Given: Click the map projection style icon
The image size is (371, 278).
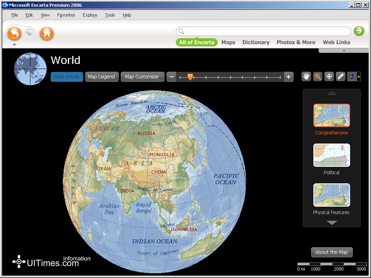Looking at the screenshot, I should pyautogui.click(x=352, y=76).
